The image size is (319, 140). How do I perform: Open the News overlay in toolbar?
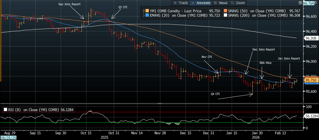tap(221, 3)
